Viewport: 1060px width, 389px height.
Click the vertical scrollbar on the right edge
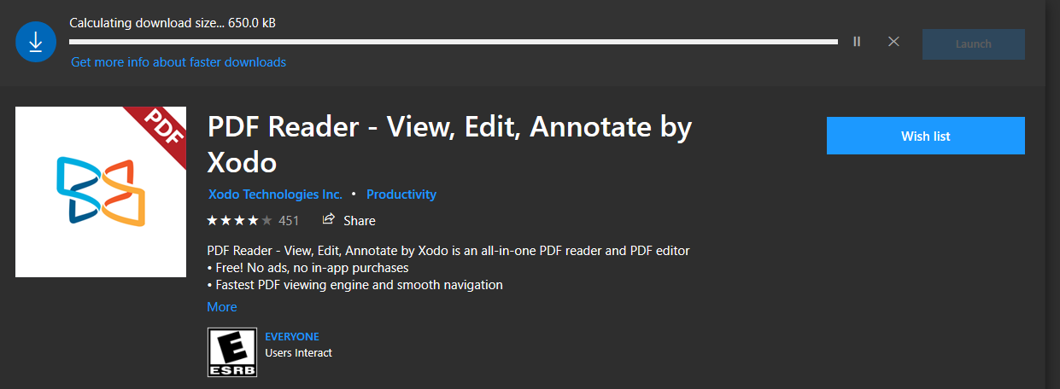point(1052,194)
